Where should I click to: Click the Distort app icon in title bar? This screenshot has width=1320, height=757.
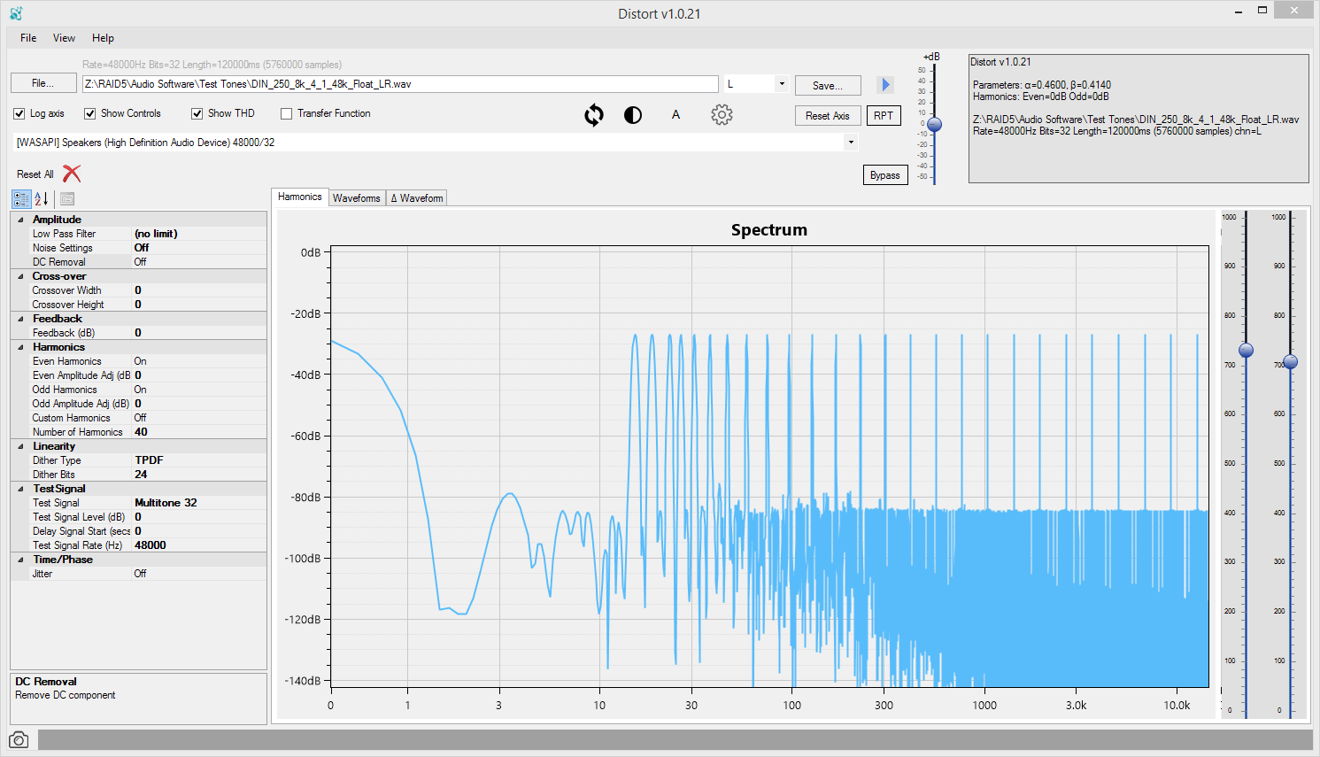click(x=16, y=13)
